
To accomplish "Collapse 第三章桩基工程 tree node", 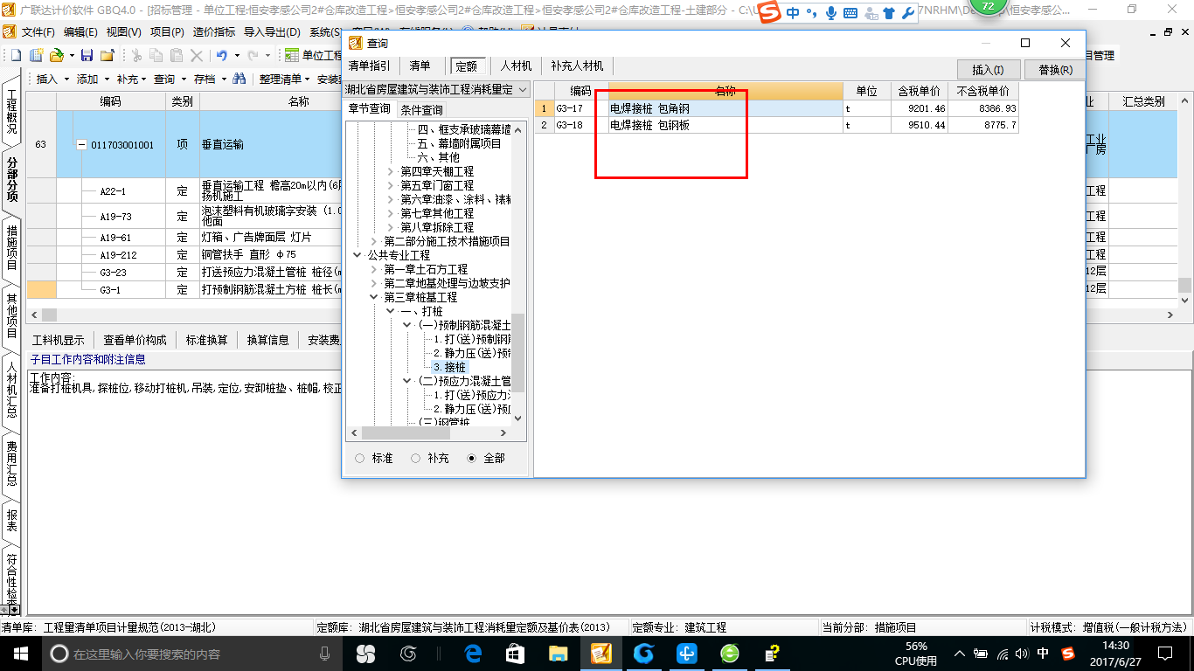I will tap(374, 297).
